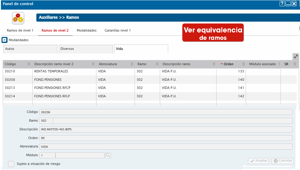300x170 pixels.
Task: Click the SR column grip handle
Action: 295,64
